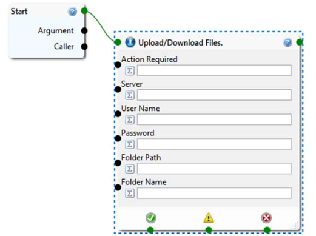This screenshot has width=316, height=236.
Task: Click the Password label
Action: click(x=138, y=133)
